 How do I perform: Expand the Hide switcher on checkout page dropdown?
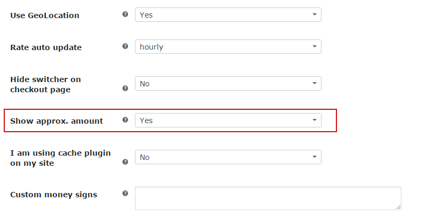point(228,83)
